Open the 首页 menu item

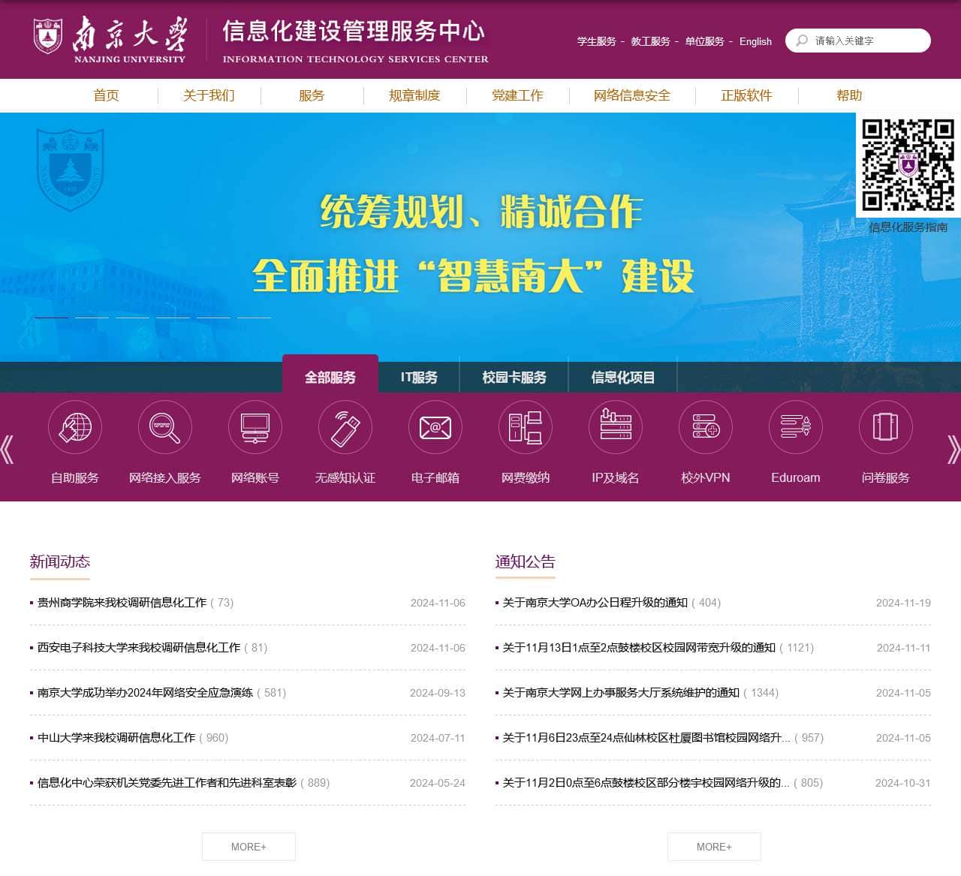(x=106, y=95)
